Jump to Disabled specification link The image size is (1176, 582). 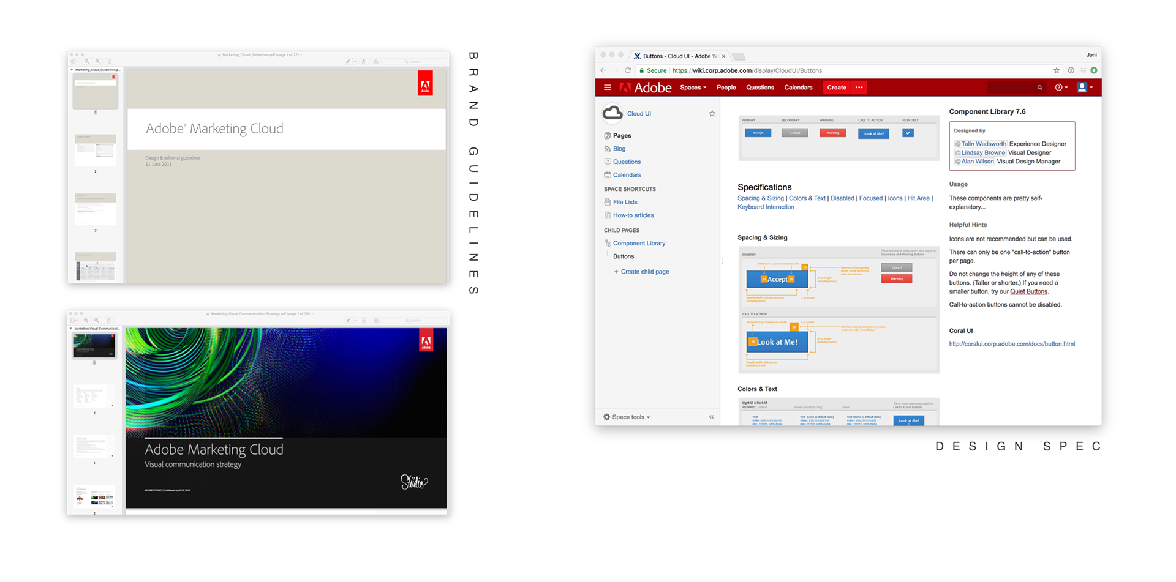[842, 198]
